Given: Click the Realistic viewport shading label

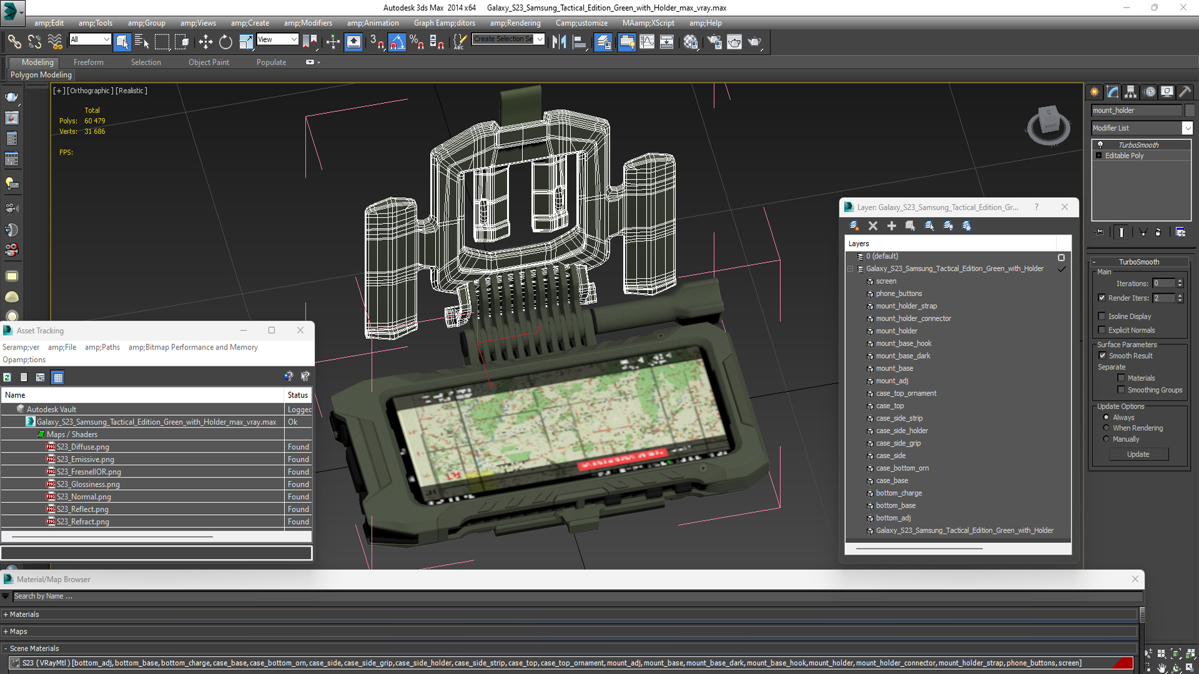Looking at the screenshot, I should [x=132, y=91].
